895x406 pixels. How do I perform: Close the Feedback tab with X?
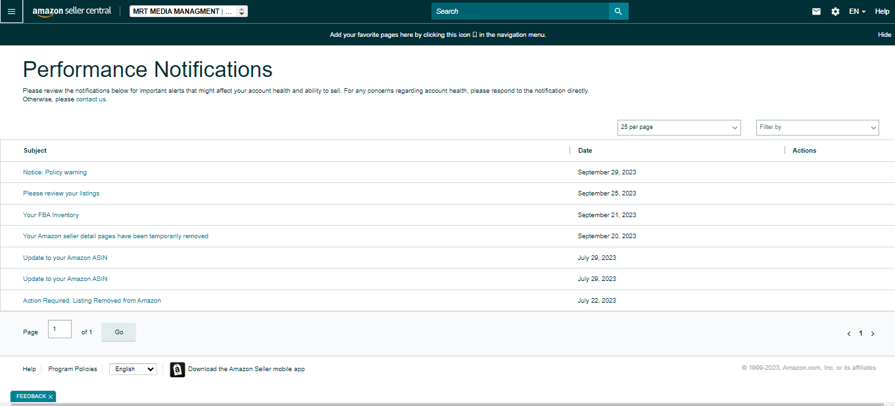point(51,397)
